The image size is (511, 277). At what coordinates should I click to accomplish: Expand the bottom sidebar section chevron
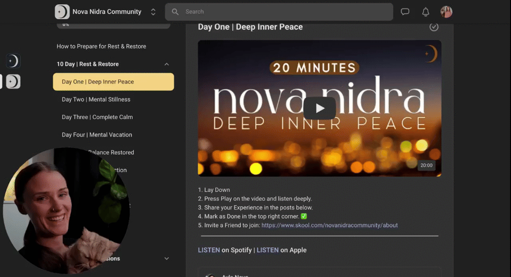(x=167, y=259)
